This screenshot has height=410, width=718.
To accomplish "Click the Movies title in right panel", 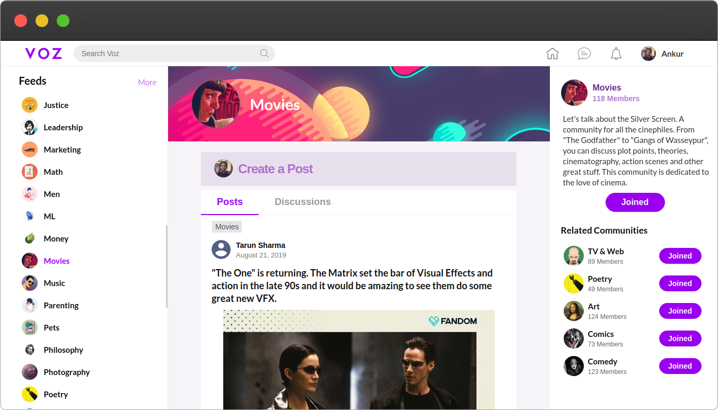I will click(607, 87).
